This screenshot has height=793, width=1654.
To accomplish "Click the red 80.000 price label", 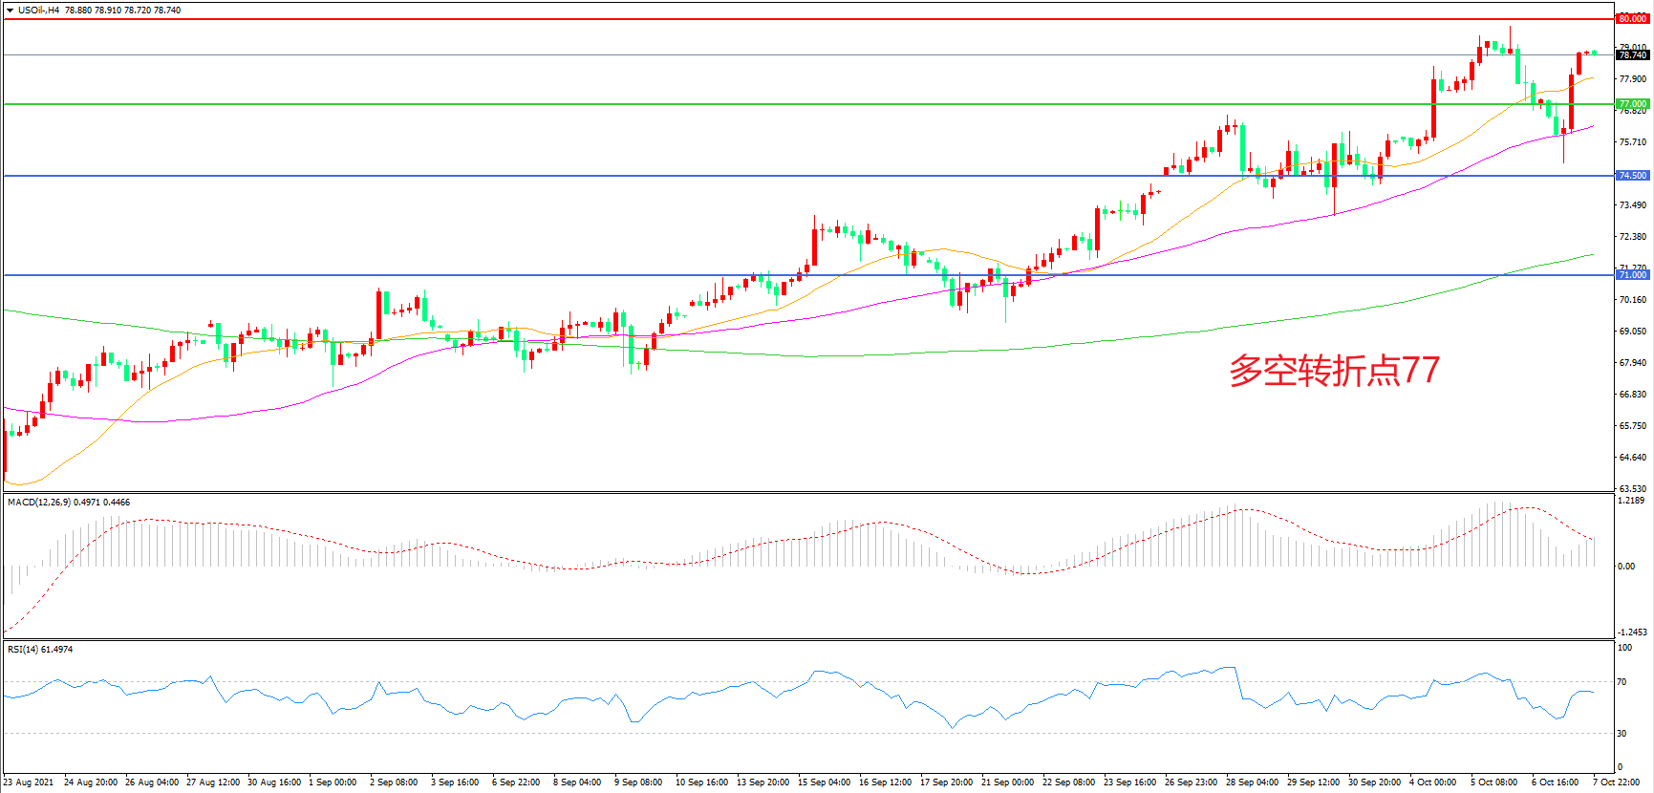I will pos(1632,18).
